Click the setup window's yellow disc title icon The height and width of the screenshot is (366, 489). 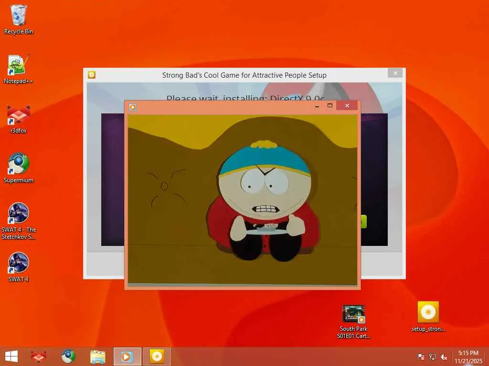(91, 75)
